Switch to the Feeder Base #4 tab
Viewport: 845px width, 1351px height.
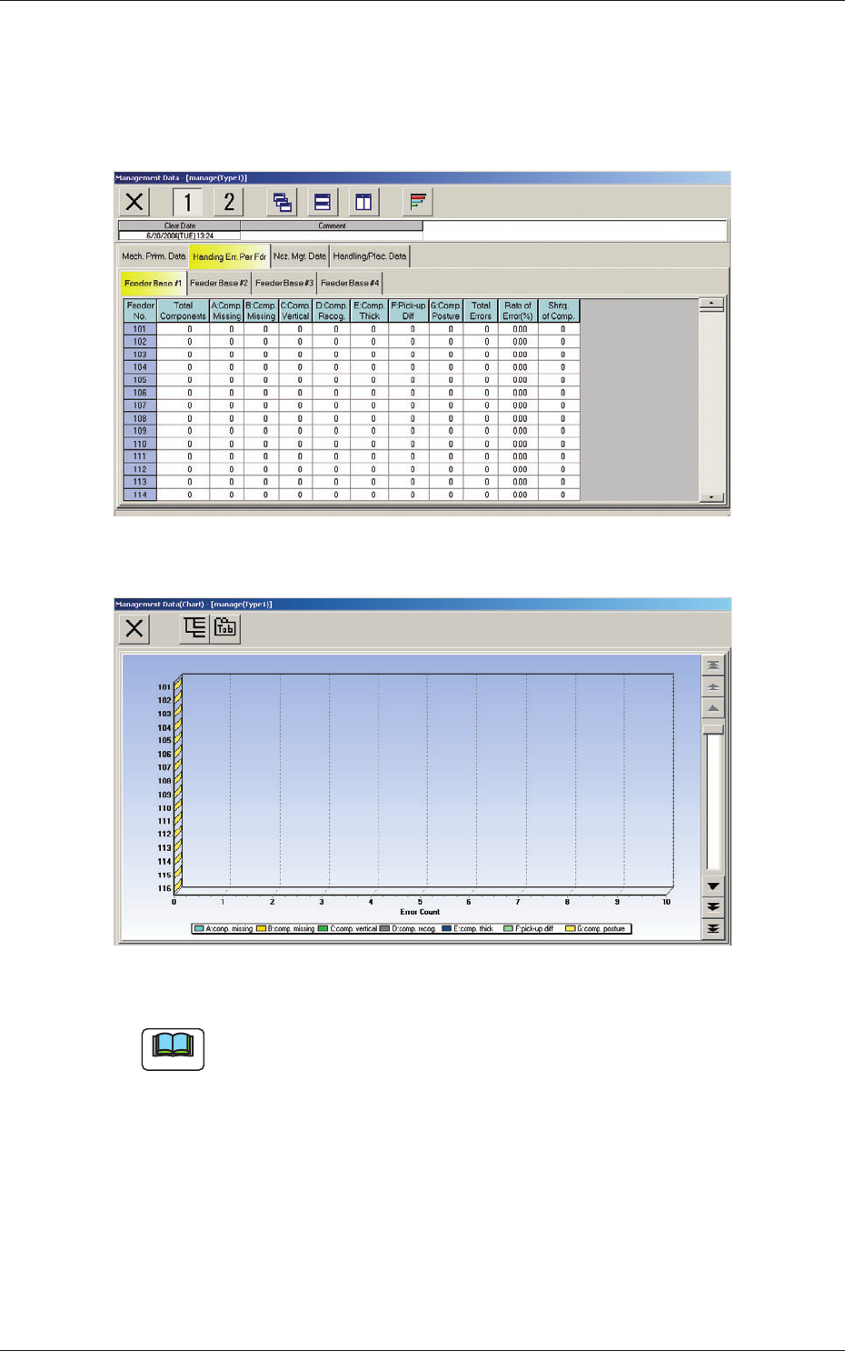click(350, 283)
